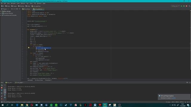
Task: Click the editor vertical scrollbar
Action: tap(190, 40)
